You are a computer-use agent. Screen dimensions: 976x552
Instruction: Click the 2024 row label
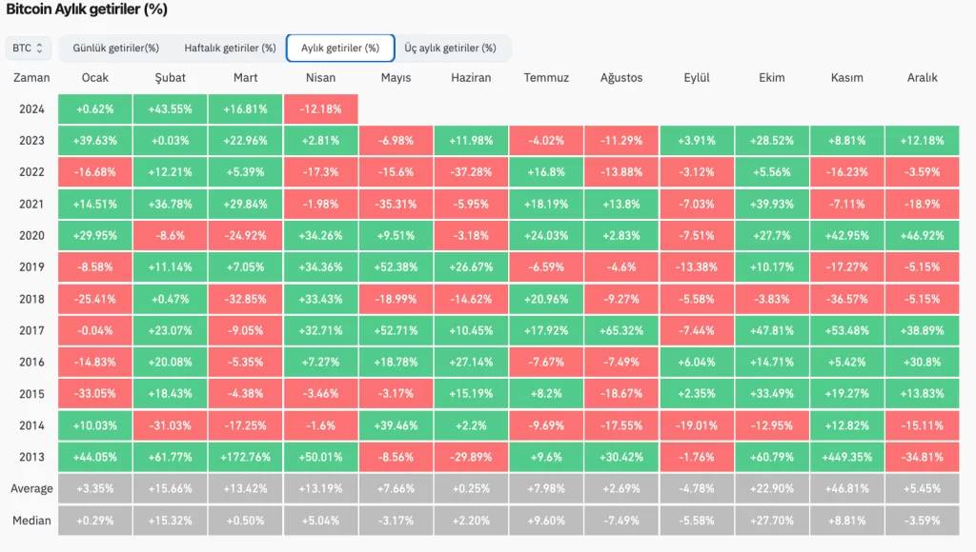[31, 109]
